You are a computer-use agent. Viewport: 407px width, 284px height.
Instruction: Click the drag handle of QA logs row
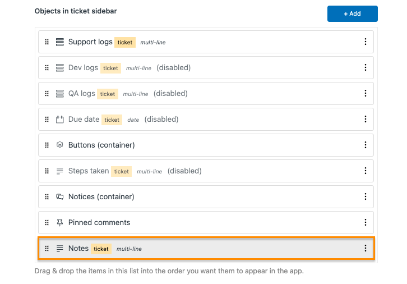(47, 94)
